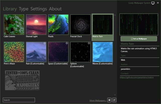Viewport: 161px width, 104px height.
Task: Click the 'parambirs' author value
Action: click(x=126, y=69)
